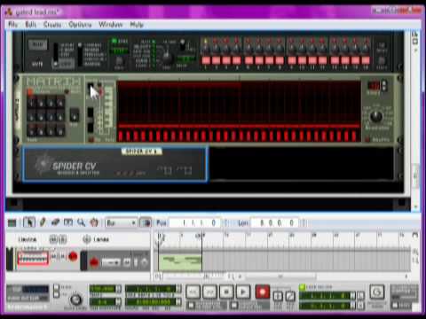Switch sequencer between Edit and Arrange mode
Viewport: 426px width, 319px height.
tap(12, 222)
